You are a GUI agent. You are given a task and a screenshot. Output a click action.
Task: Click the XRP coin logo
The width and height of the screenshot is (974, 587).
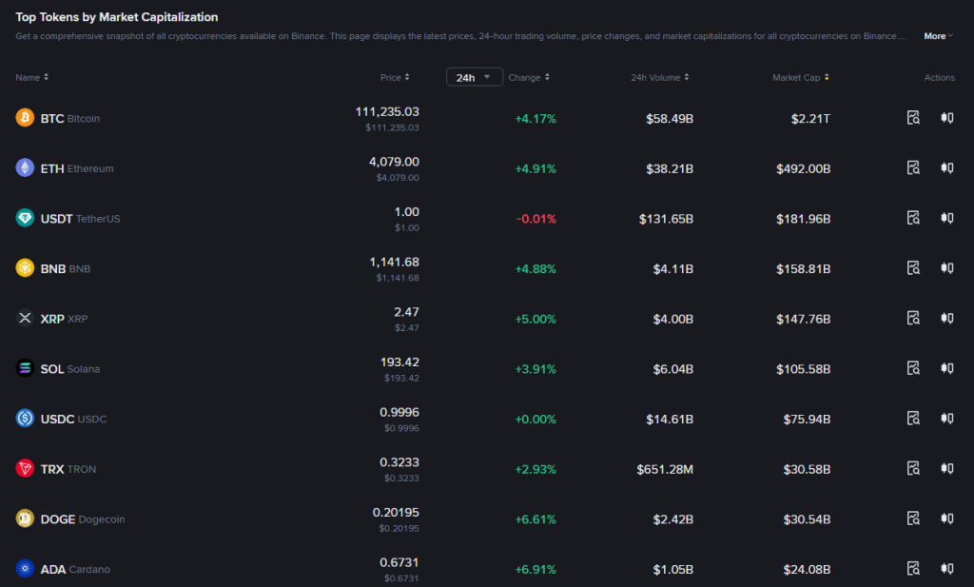[x=25, y=318]
